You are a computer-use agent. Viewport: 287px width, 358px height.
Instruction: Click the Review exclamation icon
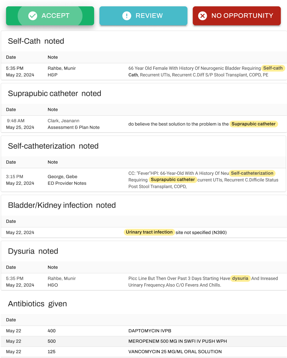(x=127, y=16)
